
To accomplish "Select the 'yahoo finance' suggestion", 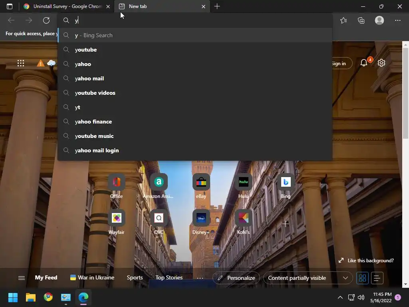I will click(195, 122).
